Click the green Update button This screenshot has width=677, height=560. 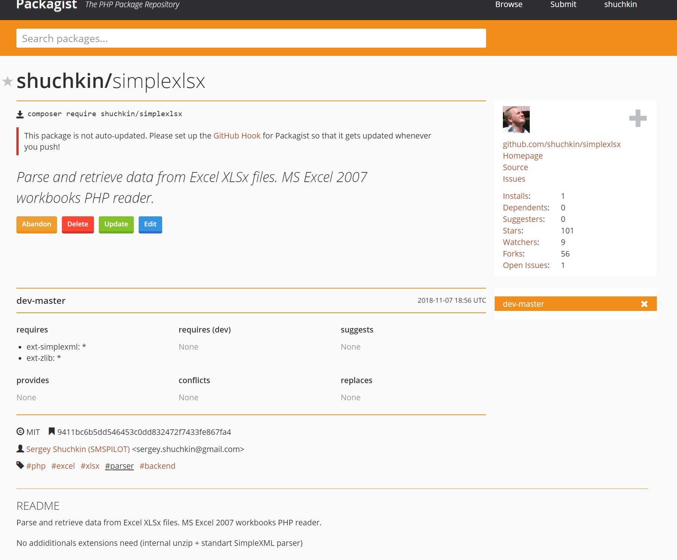pos(116,225)
